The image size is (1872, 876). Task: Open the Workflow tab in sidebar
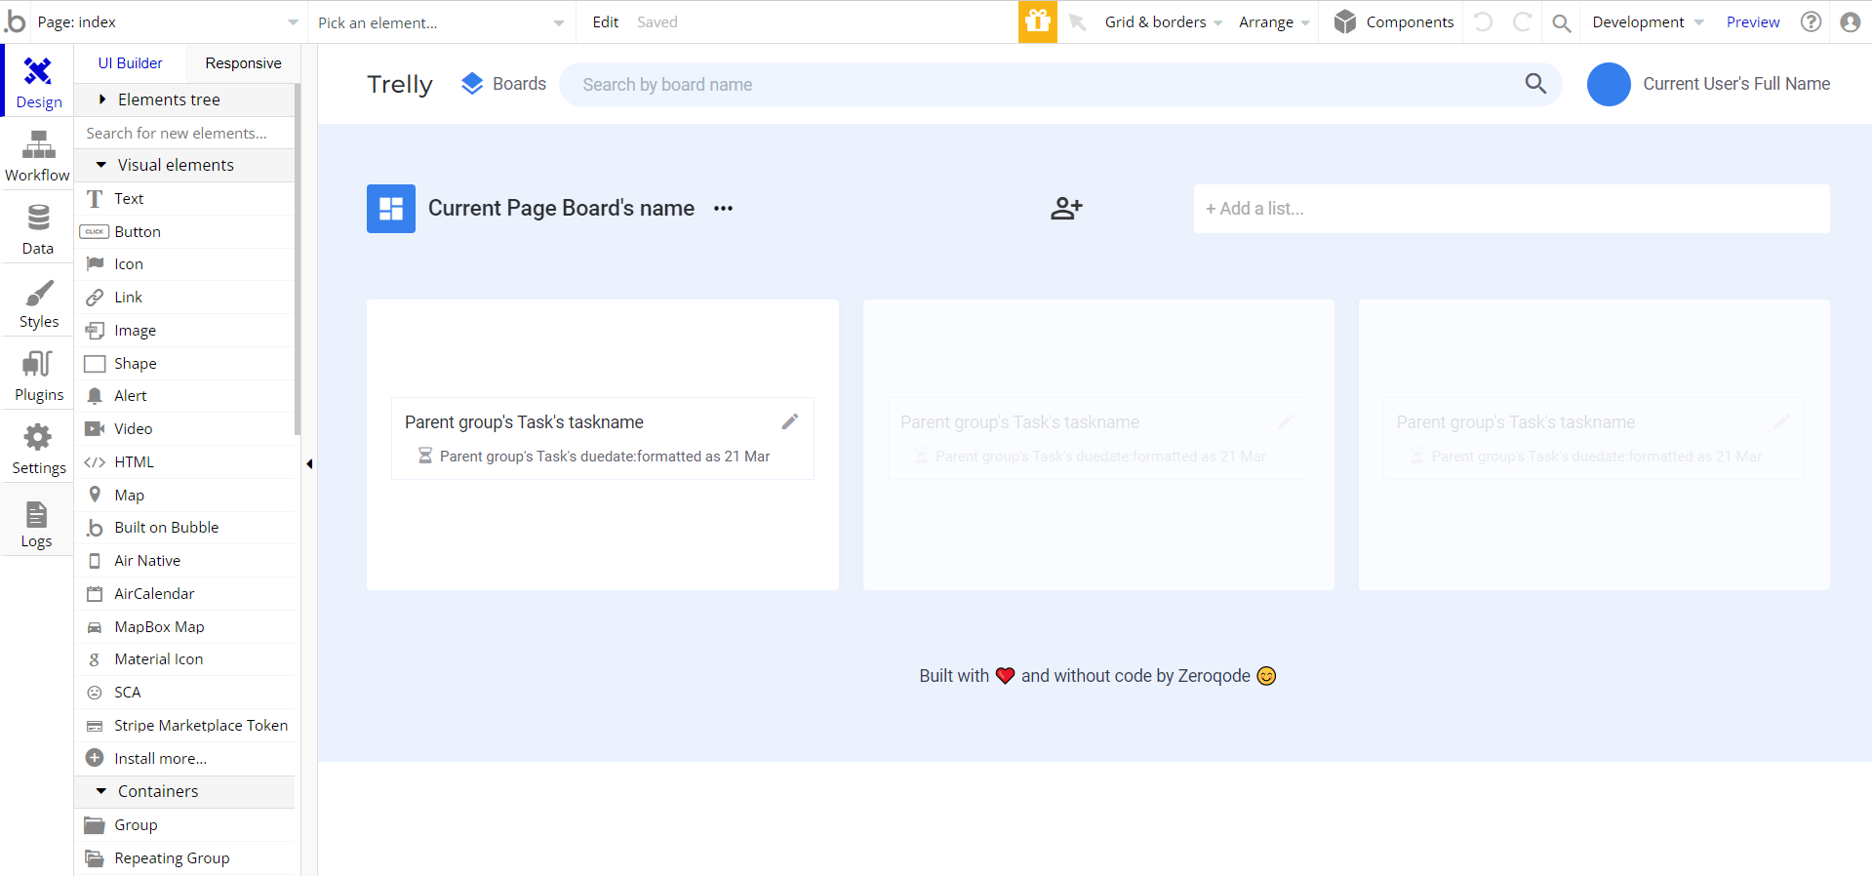click(38, 154)
